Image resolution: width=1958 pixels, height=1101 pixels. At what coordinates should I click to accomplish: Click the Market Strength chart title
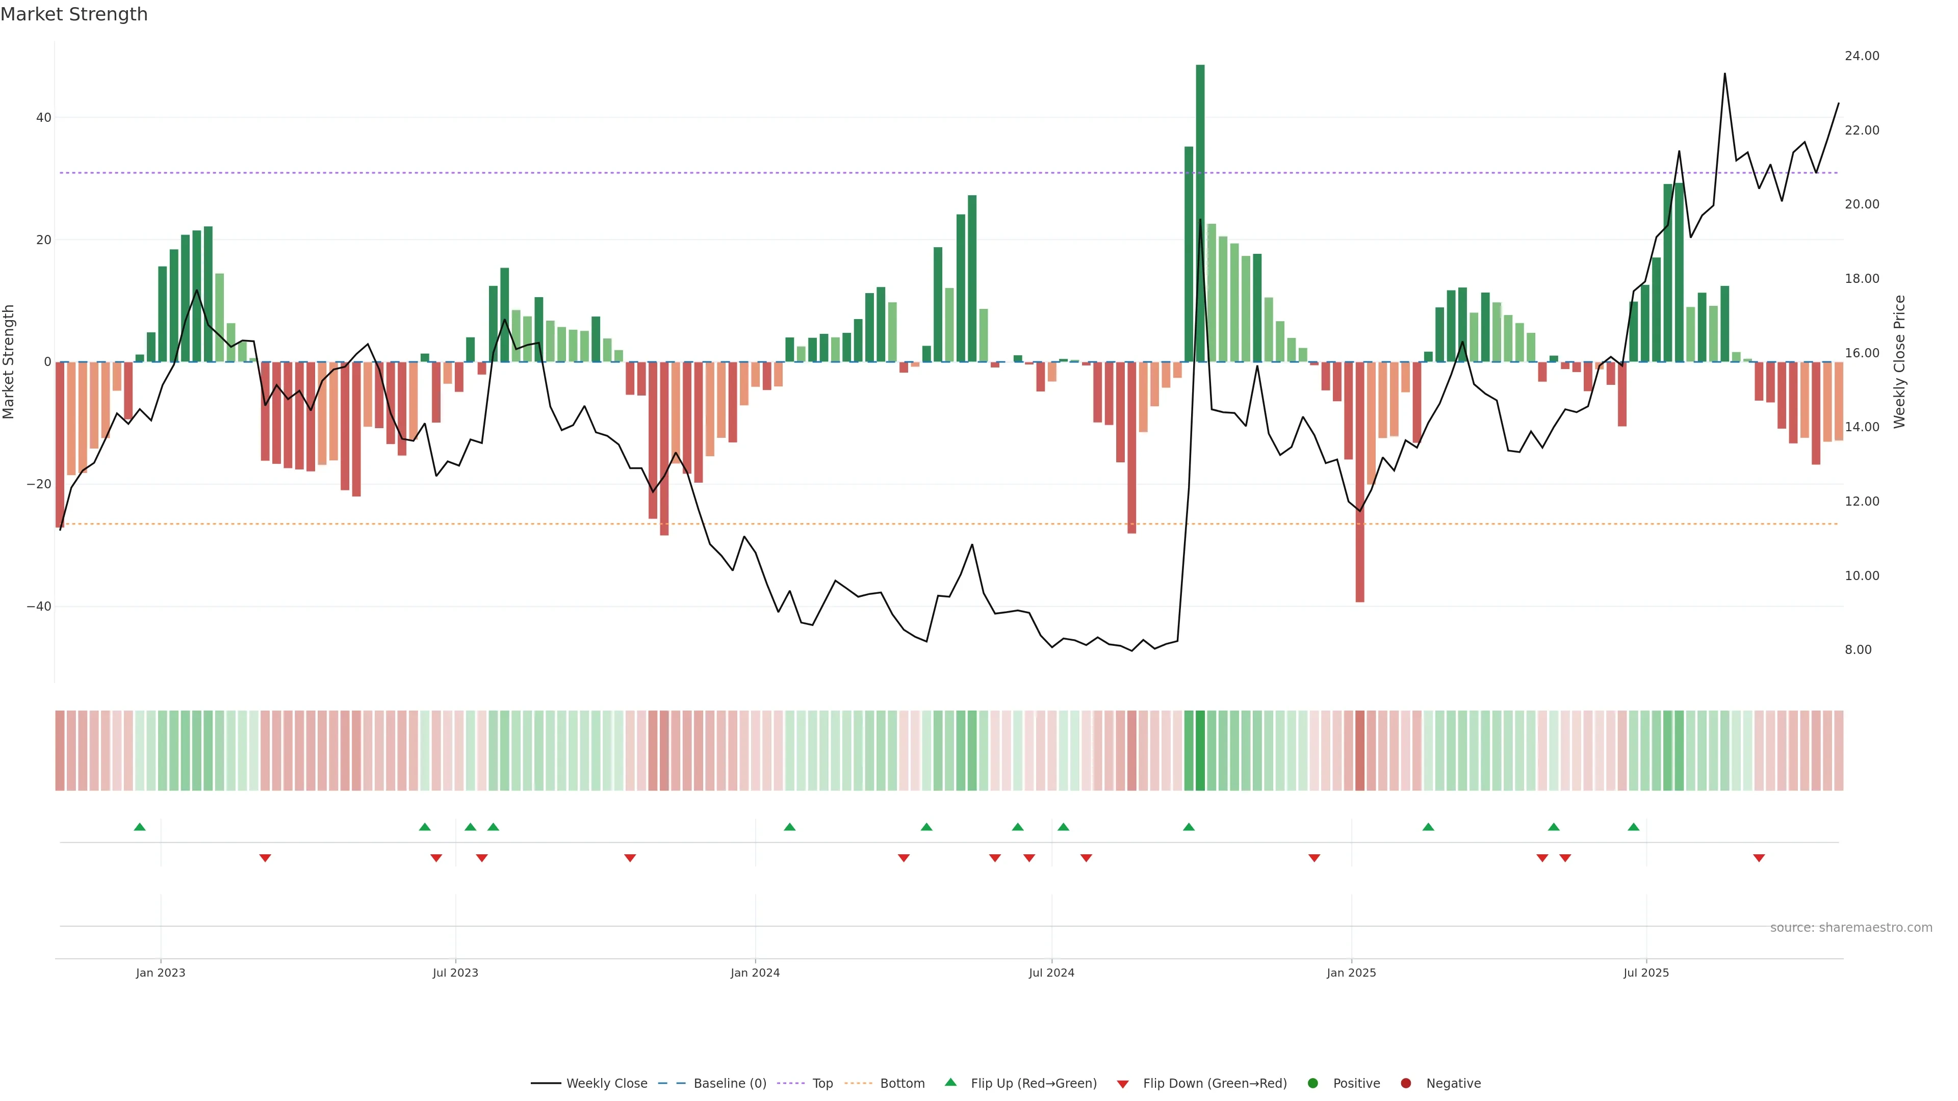74,14
